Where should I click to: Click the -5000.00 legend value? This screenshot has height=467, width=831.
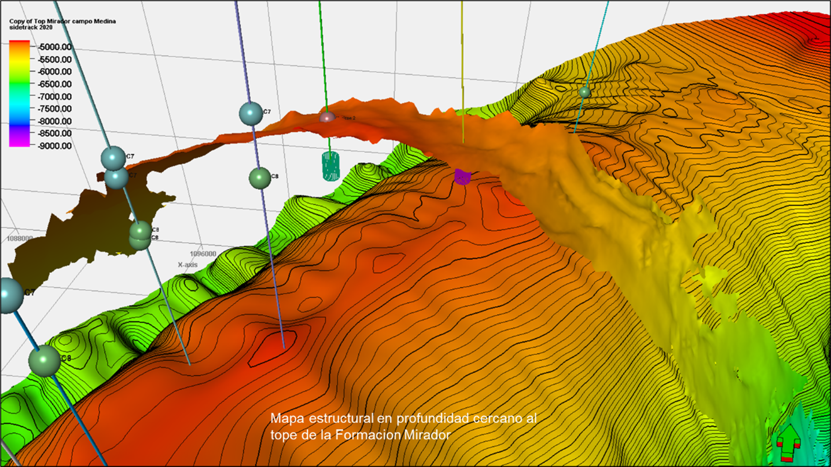55,47
